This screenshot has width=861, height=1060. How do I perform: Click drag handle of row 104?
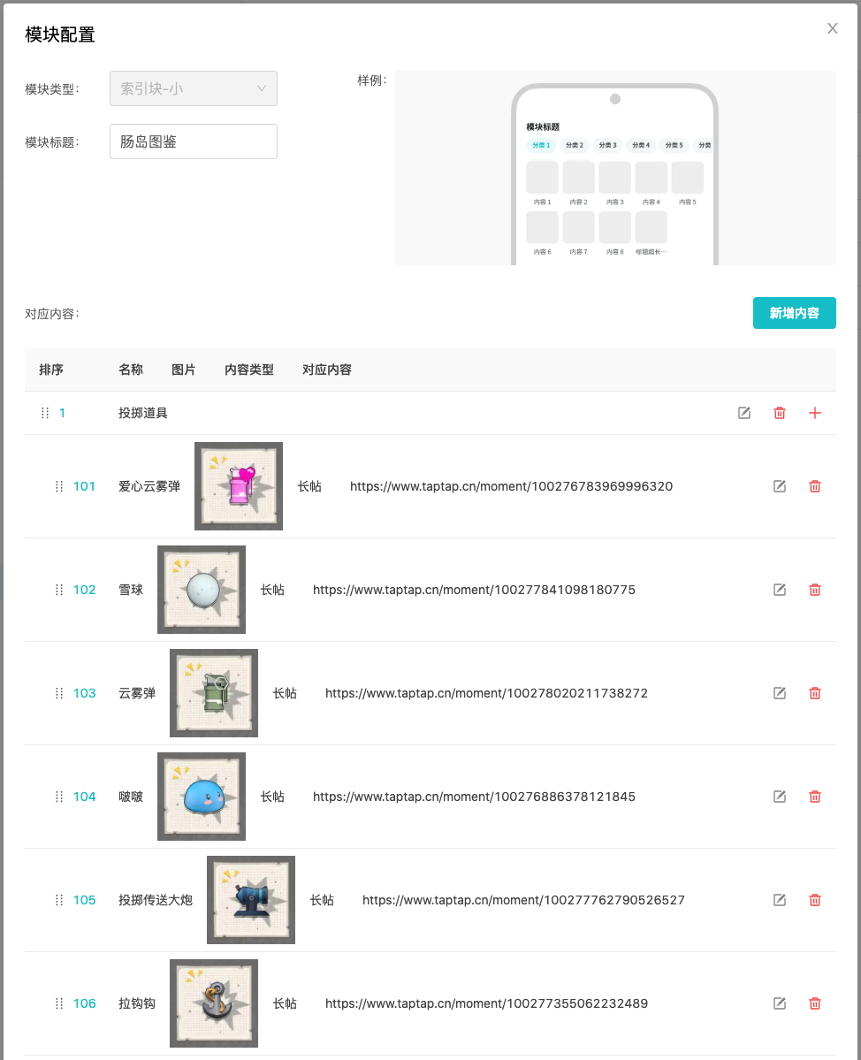(59, 797)
